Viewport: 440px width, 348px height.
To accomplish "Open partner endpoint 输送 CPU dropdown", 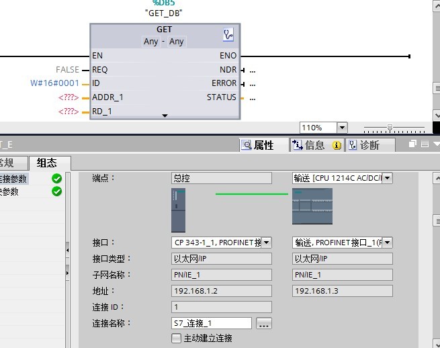I will 387,178.
